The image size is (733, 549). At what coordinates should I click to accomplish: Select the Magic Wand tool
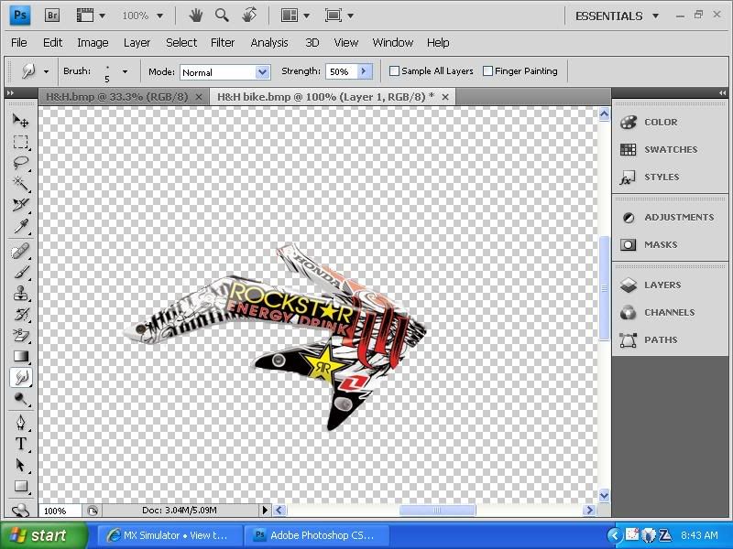coord(20,184)
